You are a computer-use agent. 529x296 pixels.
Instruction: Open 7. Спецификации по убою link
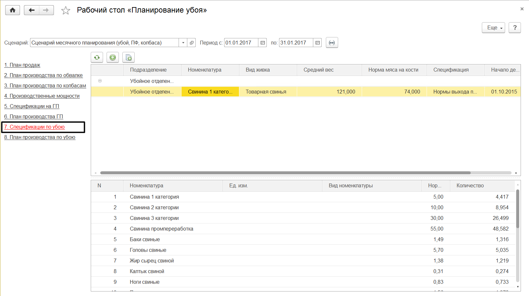[35, 127]
